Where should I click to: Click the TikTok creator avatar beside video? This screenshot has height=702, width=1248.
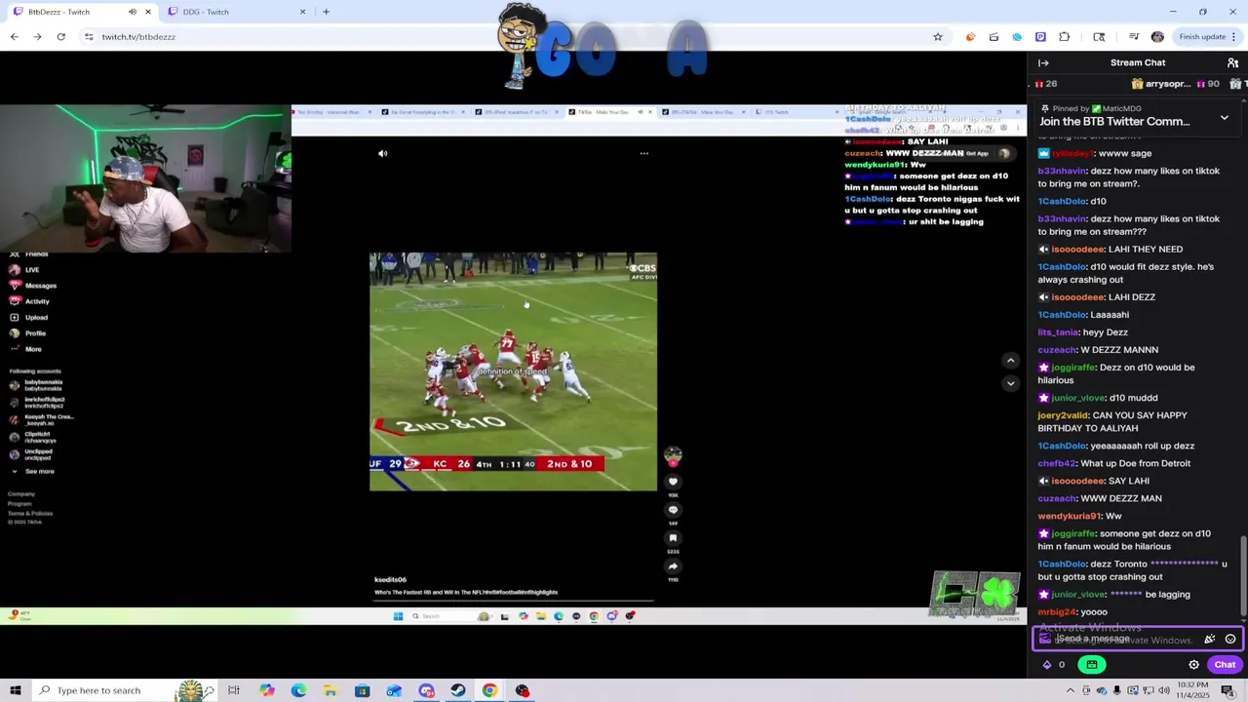click(673, 455)
